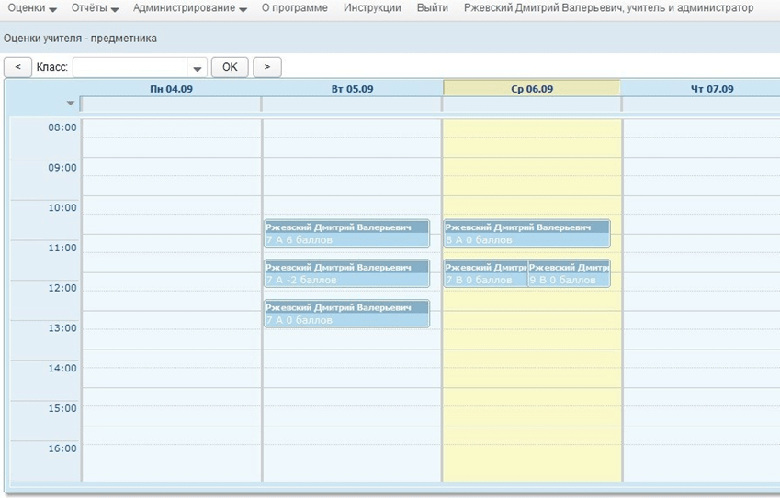This screenshot has width=780, height=498.
Task: Open Wednesday lesson 9 В 0 баллов
Action: tap(569, 274)
